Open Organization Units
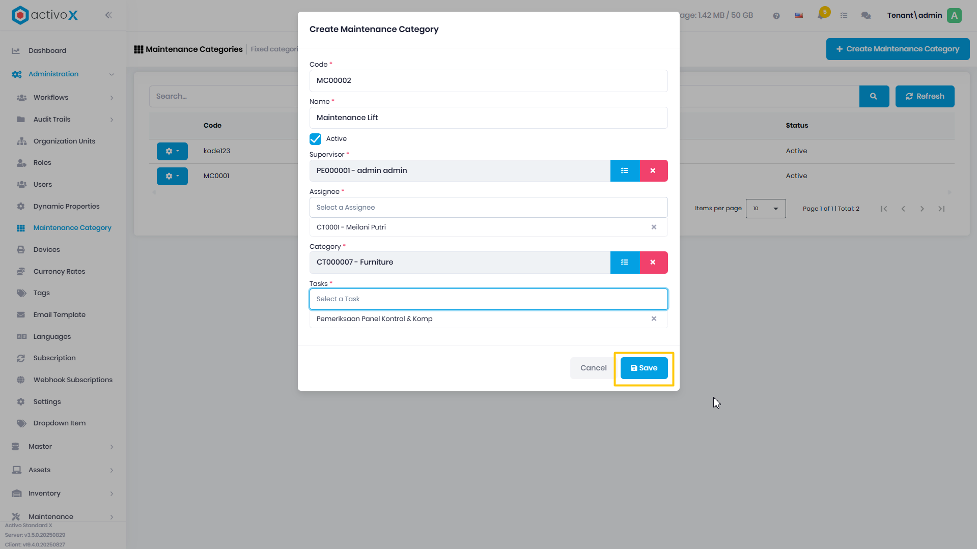 [64, 141]
